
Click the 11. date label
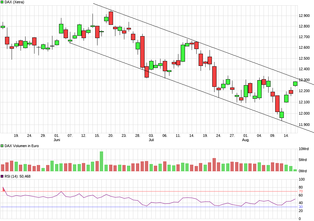pyautogui.click(x=178, y=136)
